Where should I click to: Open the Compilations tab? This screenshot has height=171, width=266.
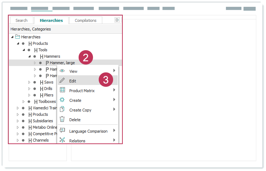pyautogui.click(x=85, y=20)
